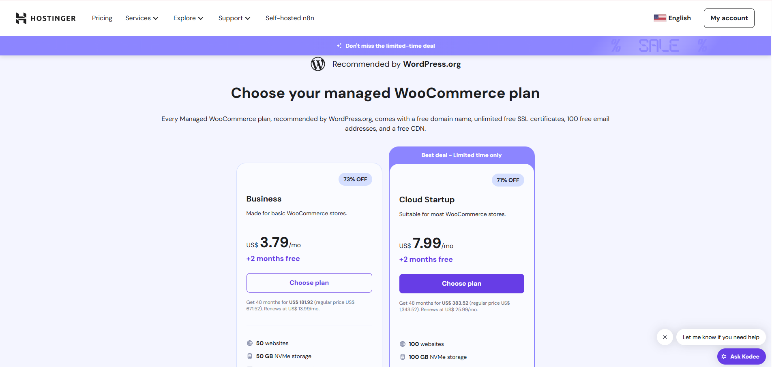Go to the Pricing page
The height and width of the screenshot is (367, 772).
(102, 18)
